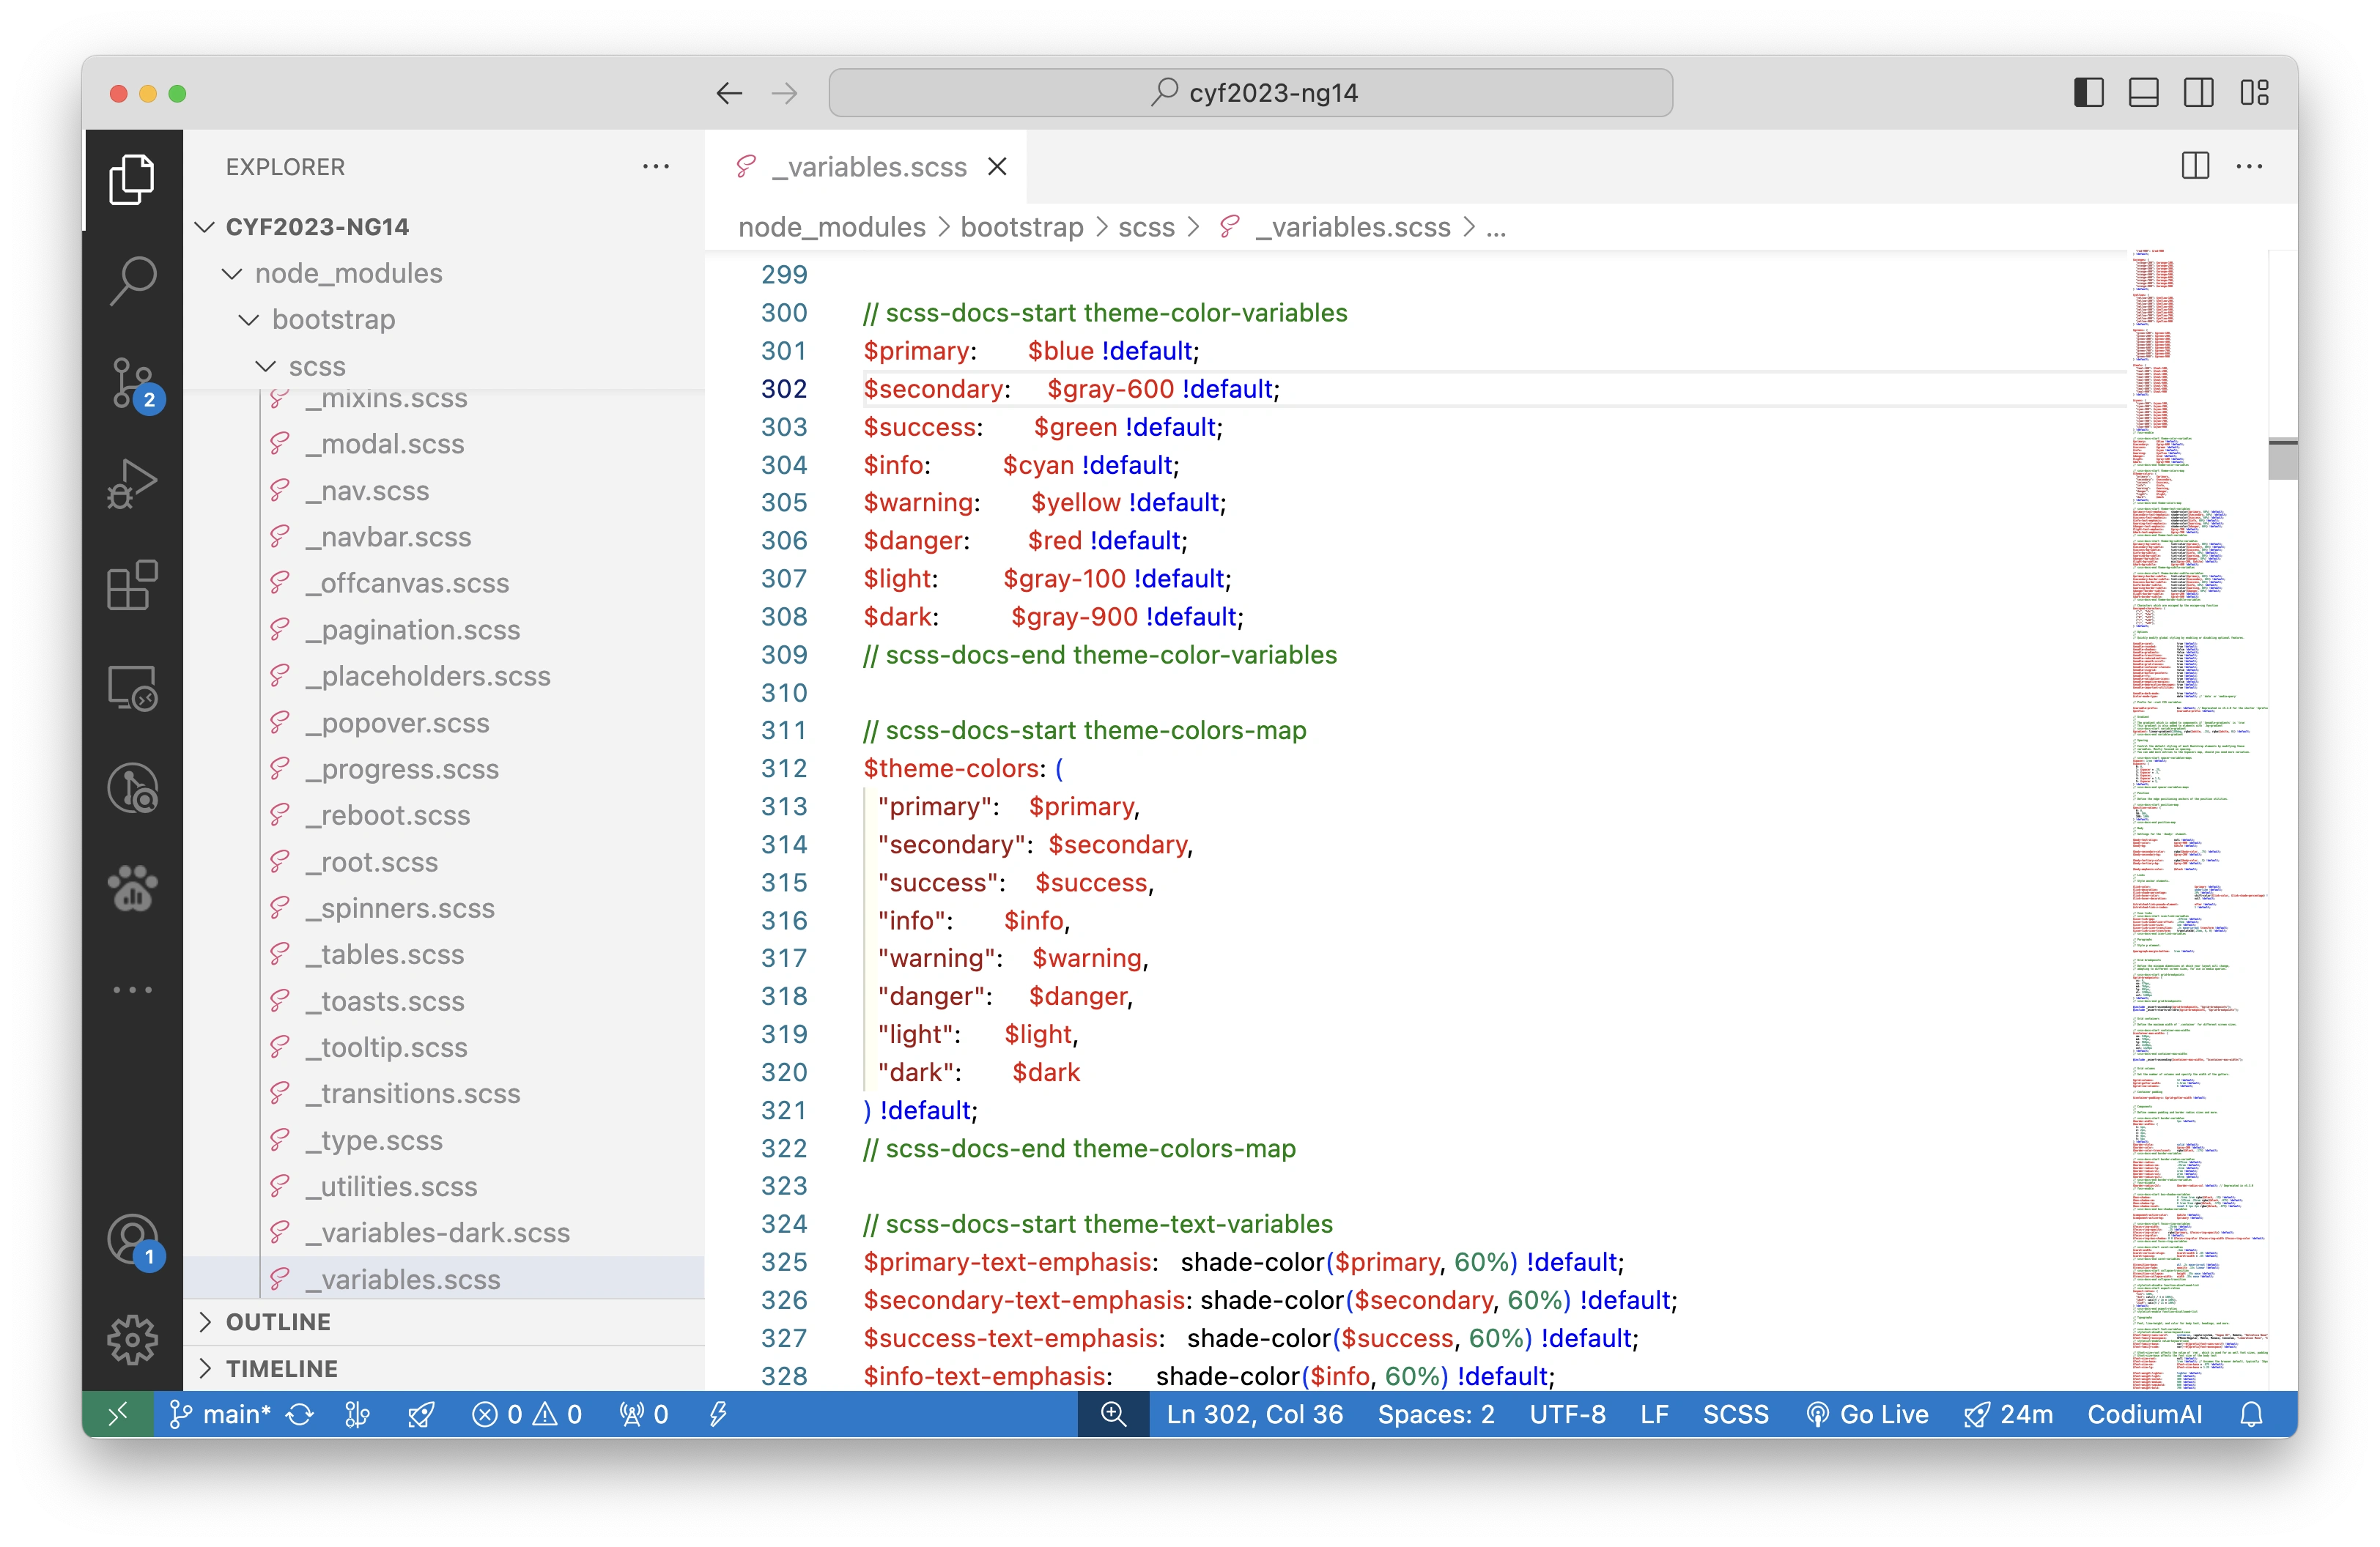Click the notifications bell in status bar
The image size is (2380, 1547).
pos(2251,1414)
